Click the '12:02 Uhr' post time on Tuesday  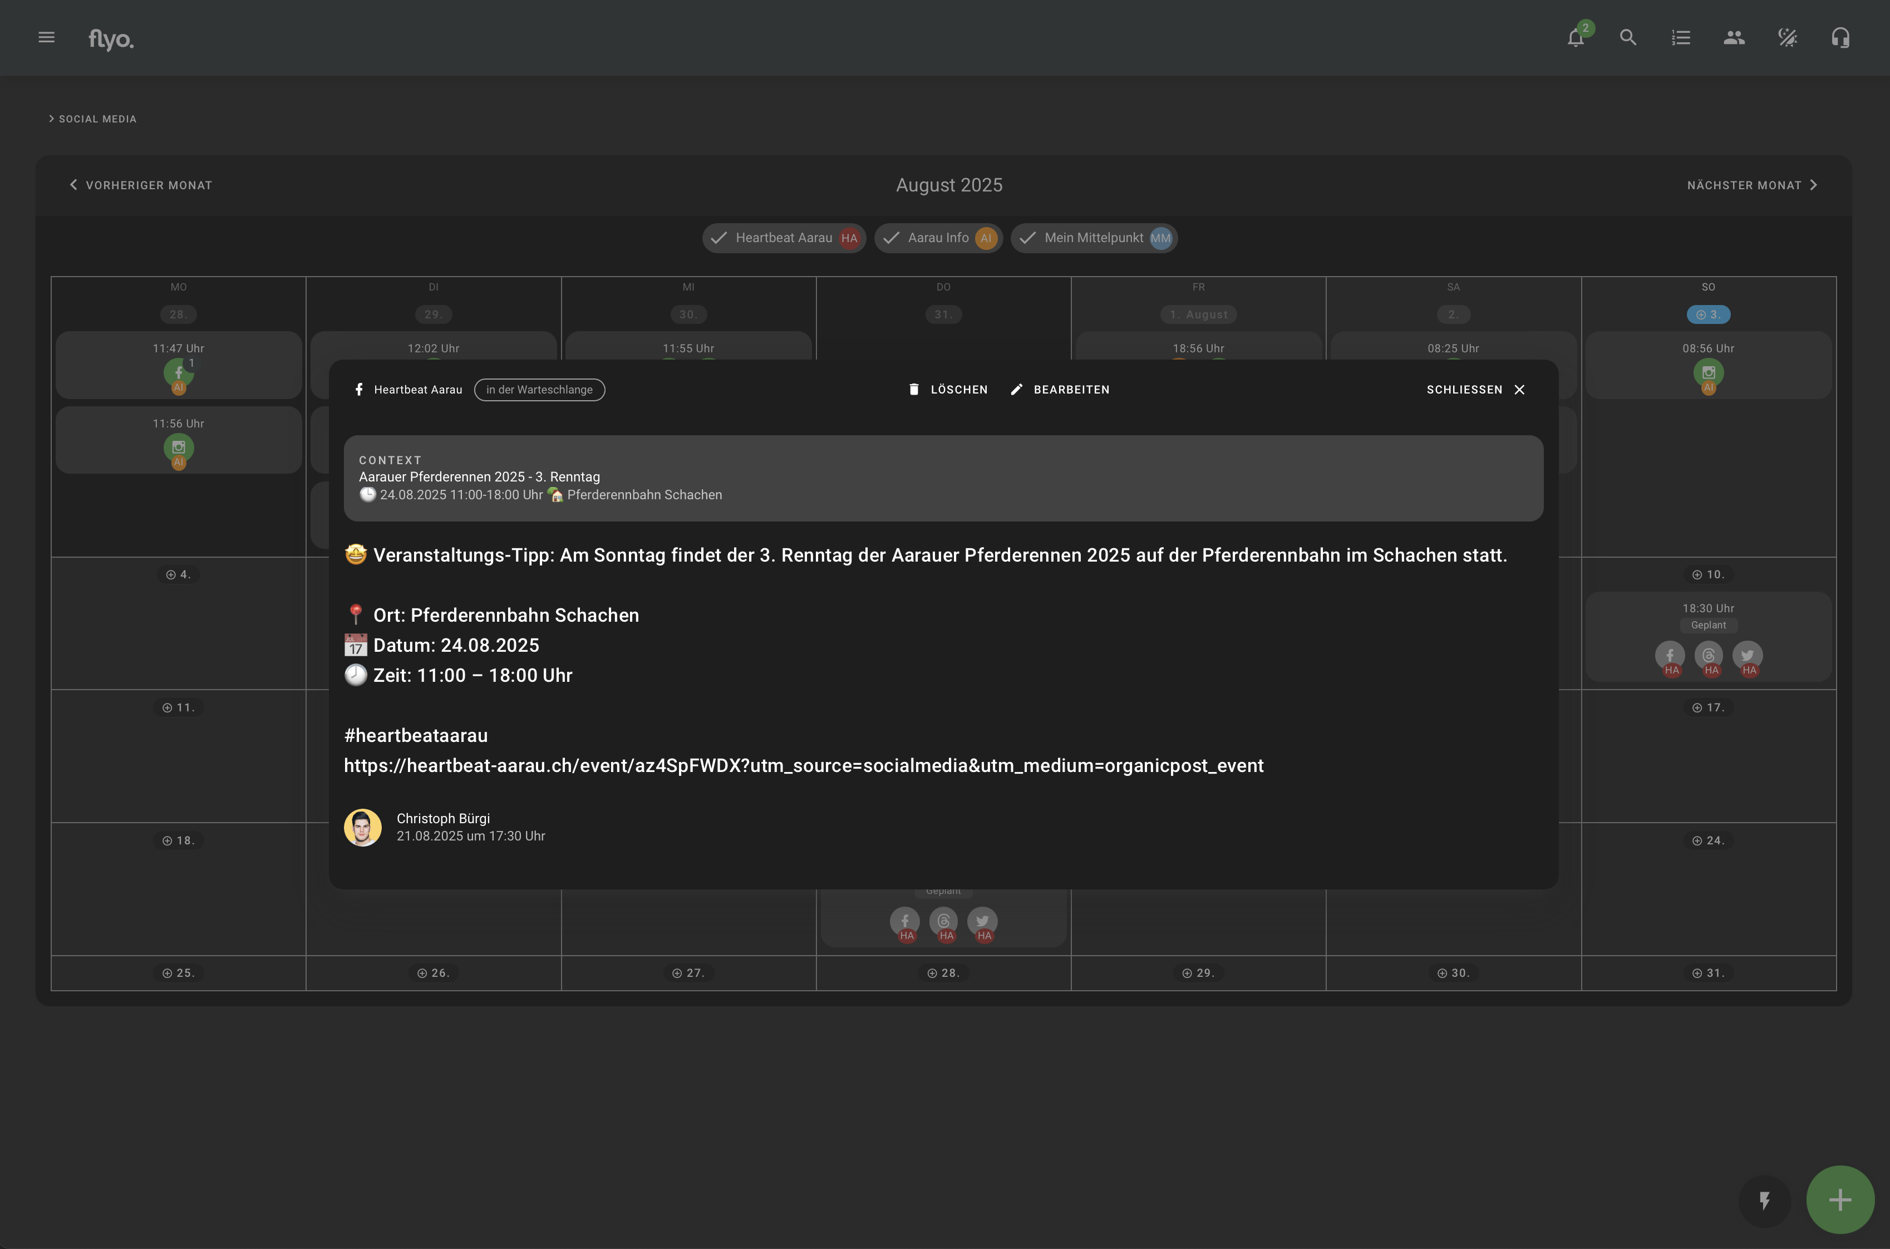tap(434, 348)
